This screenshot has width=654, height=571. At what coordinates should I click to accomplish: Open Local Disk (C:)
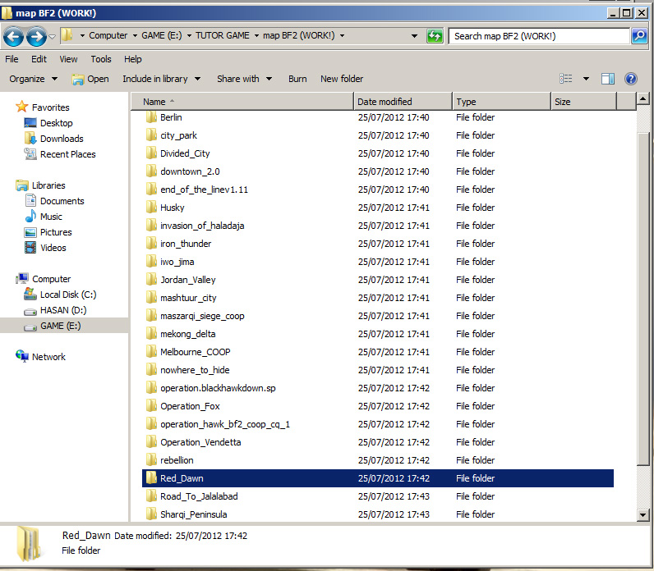tap(68, 295)
